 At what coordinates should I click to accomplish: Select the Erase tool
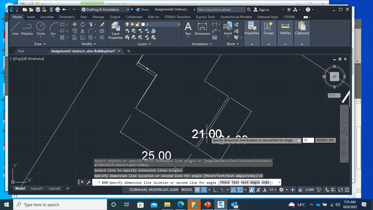[102, 24]
